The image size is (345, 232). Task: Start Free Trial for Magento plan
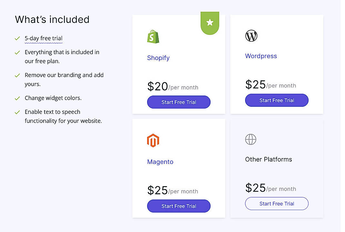pos(179,206)
